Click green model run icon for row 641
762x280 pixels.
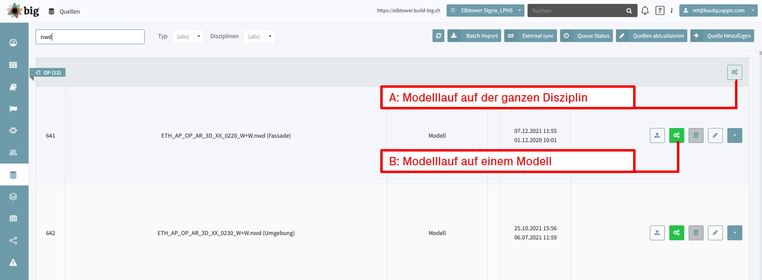(x=676, y=135)
